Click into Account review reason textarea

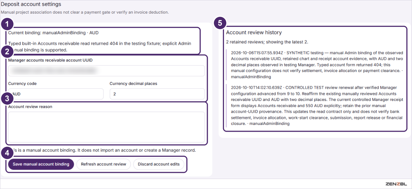[106, 127]
